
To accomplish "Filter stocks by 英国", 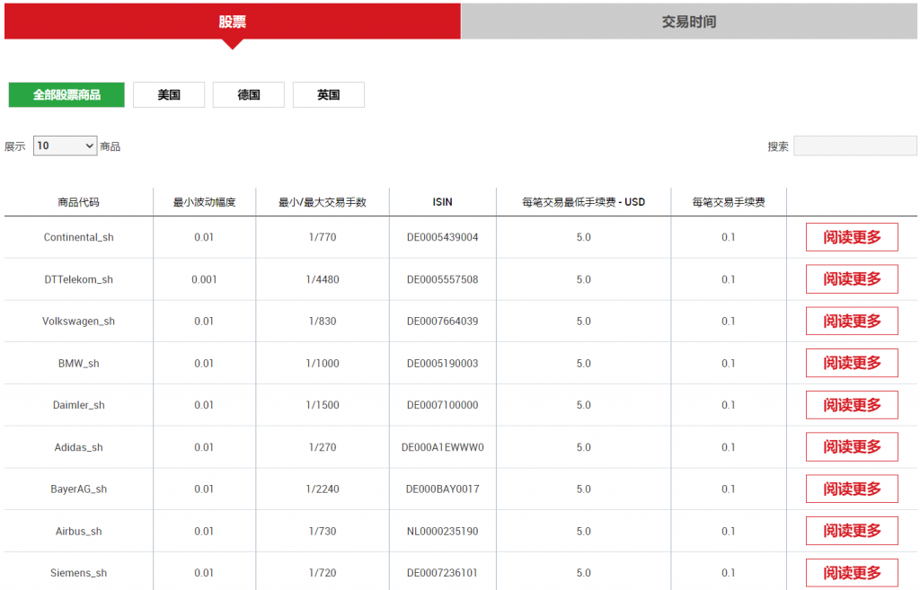I will point(329,94).
